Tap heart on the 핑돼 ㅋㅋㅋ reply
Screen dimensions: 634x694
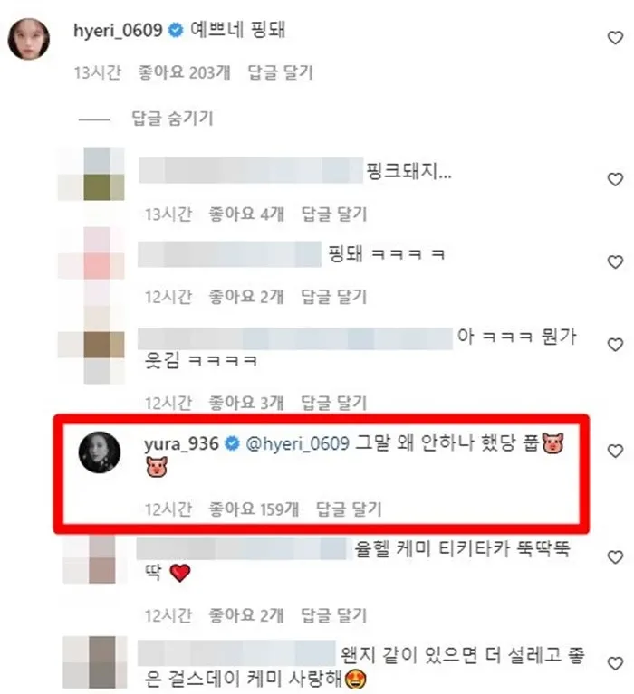coord(615,262)
